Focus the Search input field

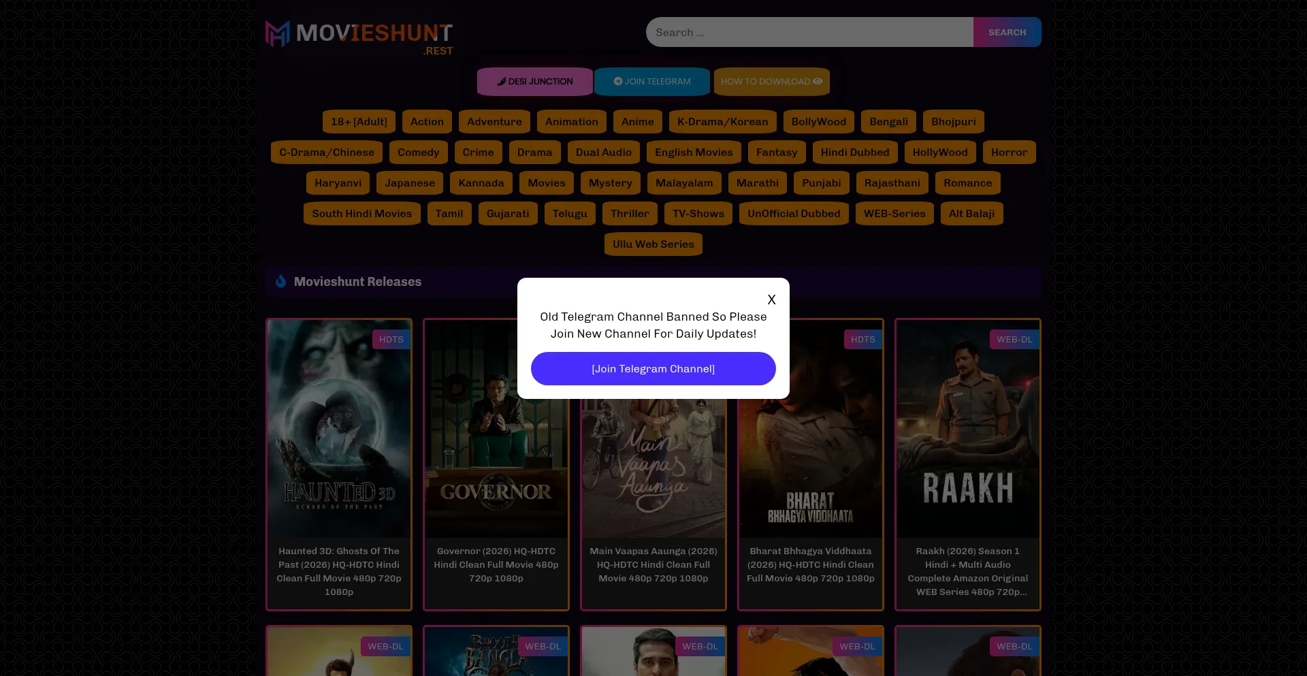pos(809,32)
